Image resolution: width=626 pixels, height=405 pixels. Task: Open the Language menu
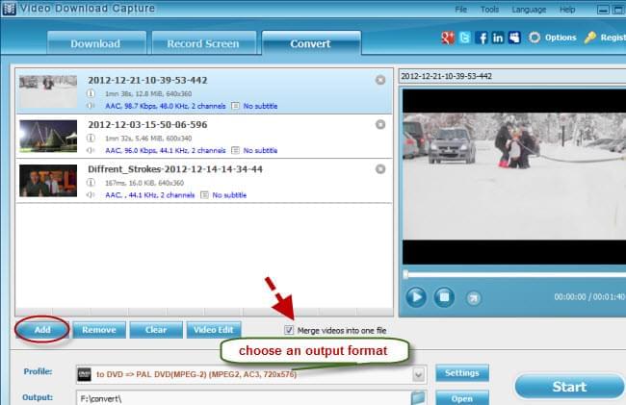pyautogui.click(x=529, y=10)
